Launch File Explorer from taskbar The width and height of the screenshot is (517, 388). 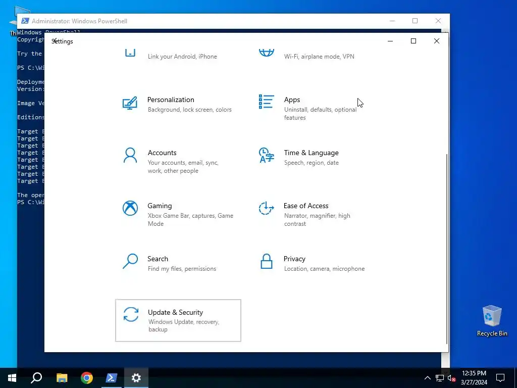pyautogui.click(x=62, y=378)
